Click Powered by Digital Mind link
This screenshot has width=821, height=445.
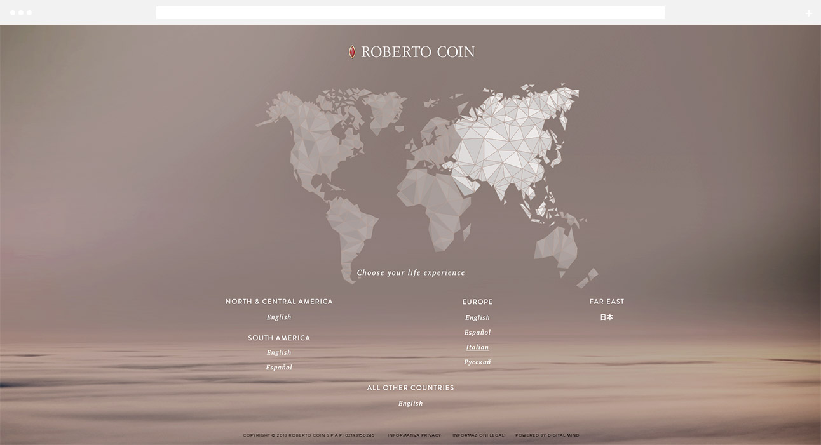[x=547, y=435]
